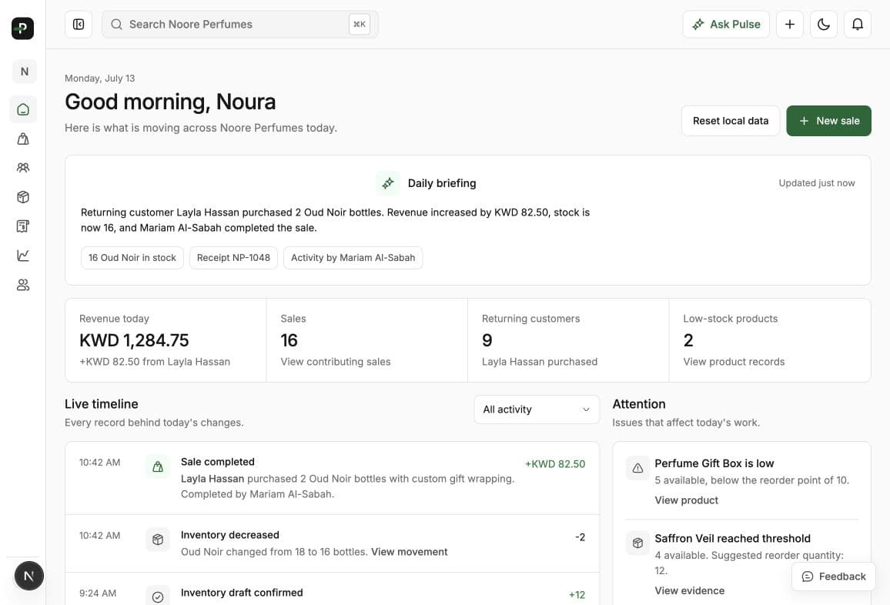Click the 16 Oud Noir in stock chip

(x=132, y=258)
